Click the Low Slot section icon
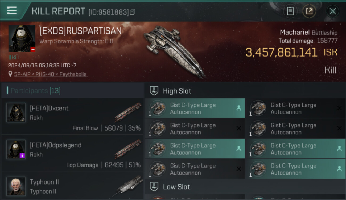Viewport: 346px width, 200px height. (x=154, y=187)
